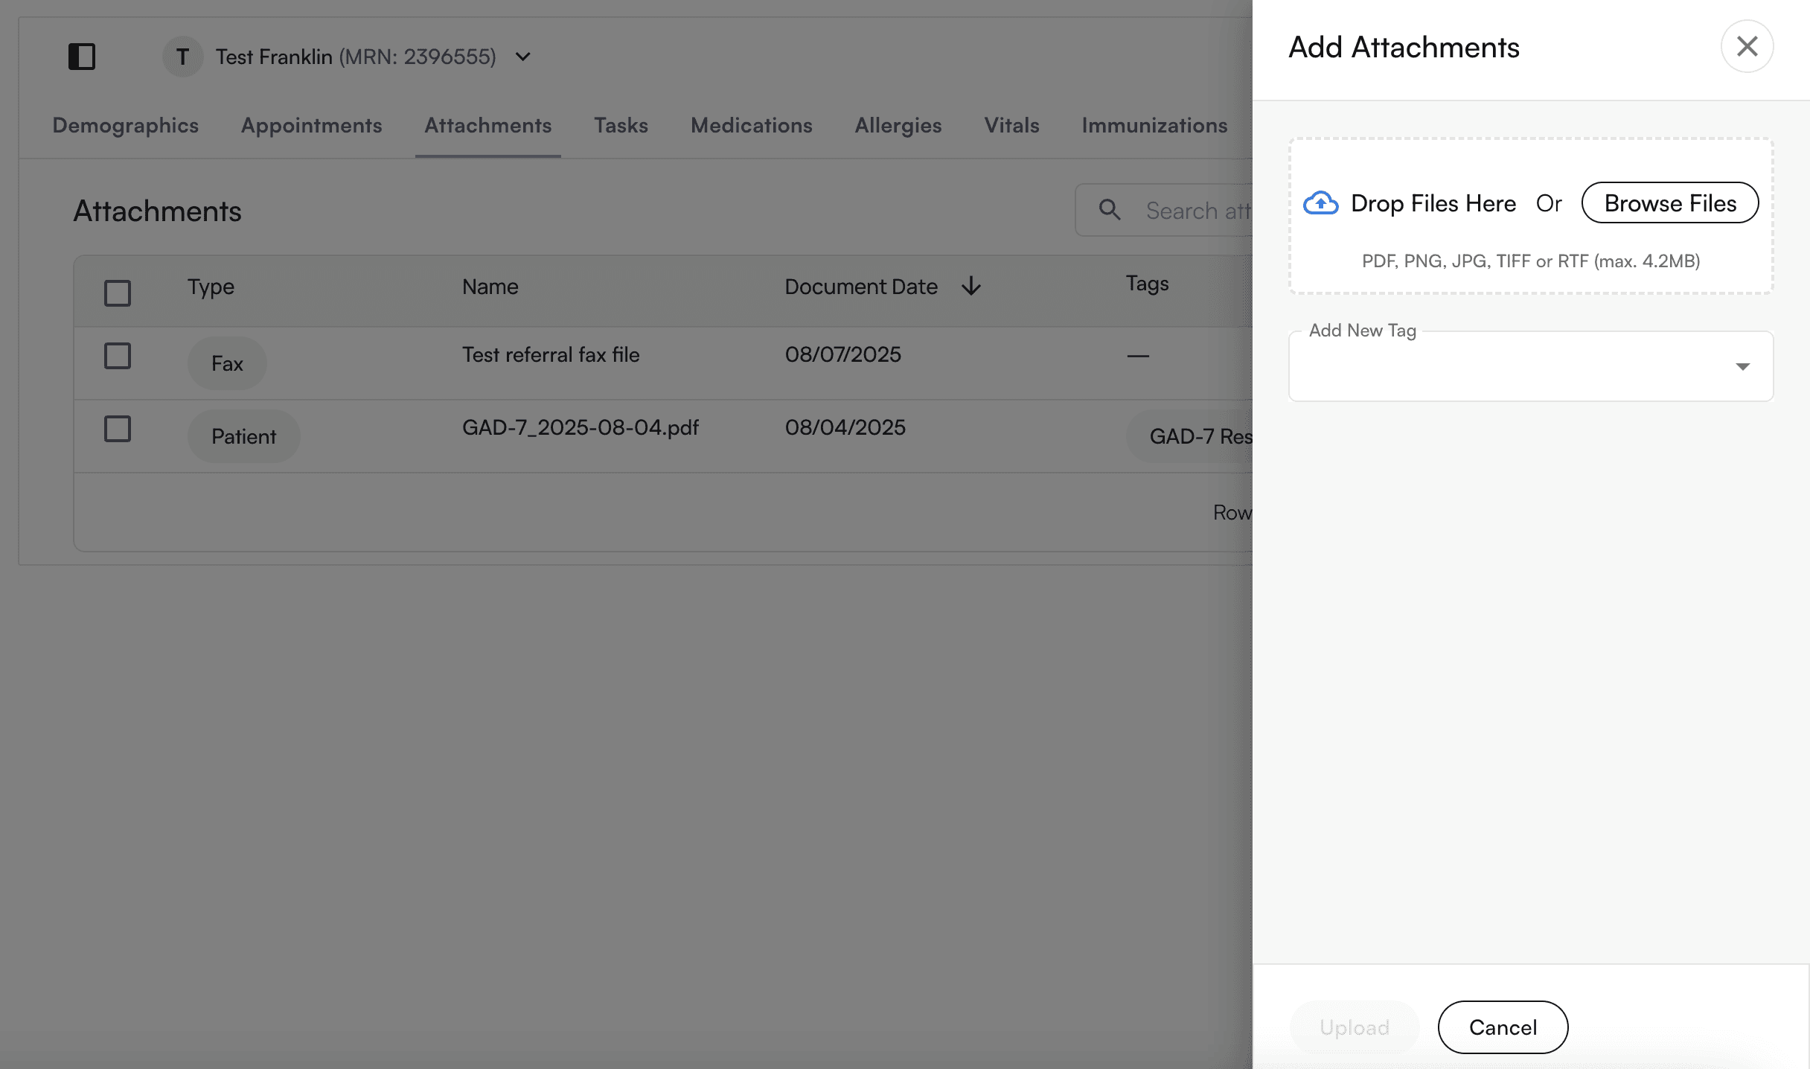Click the magnifier search icon
Viewport: 1810px width, 1069px height.
(1110, 210)
